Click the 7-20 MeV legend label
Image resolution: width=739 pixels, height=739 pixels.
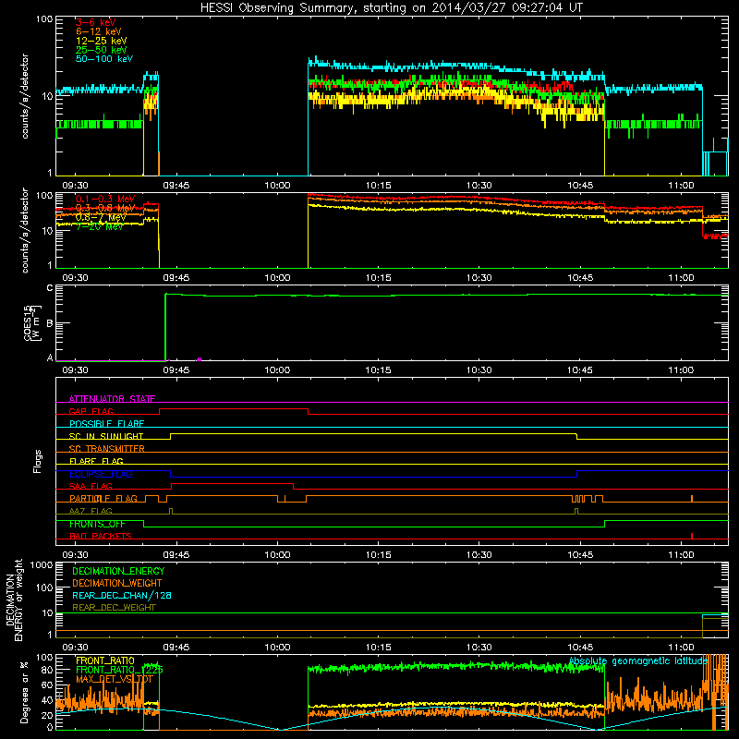[100, 226]
